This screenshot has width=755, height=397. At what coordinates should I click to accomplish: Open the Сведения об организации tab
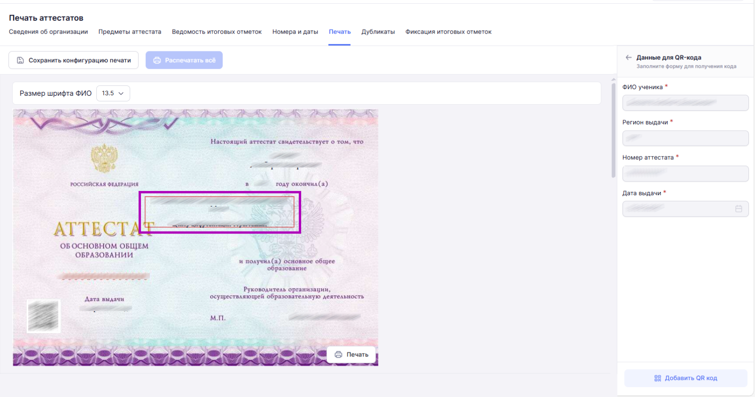point(48,32)
